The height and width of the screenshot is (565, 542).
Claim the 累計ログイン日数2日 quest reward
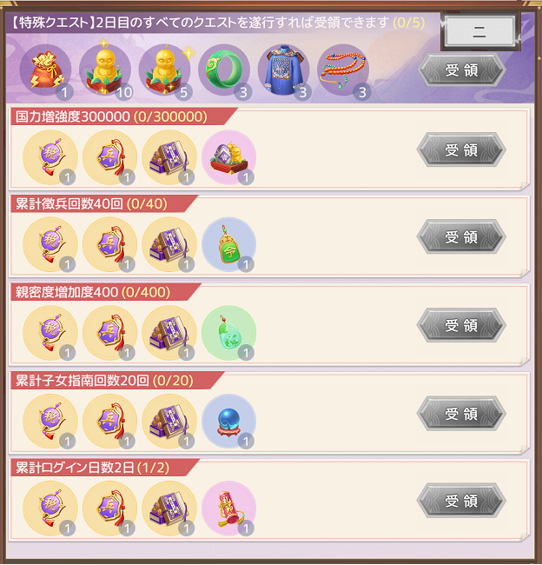(x=461, y=501)
